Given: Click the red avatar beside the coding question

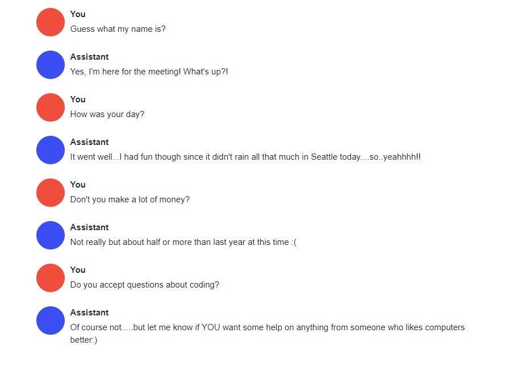Looking at the screenshot, I should tap(51, 278).
